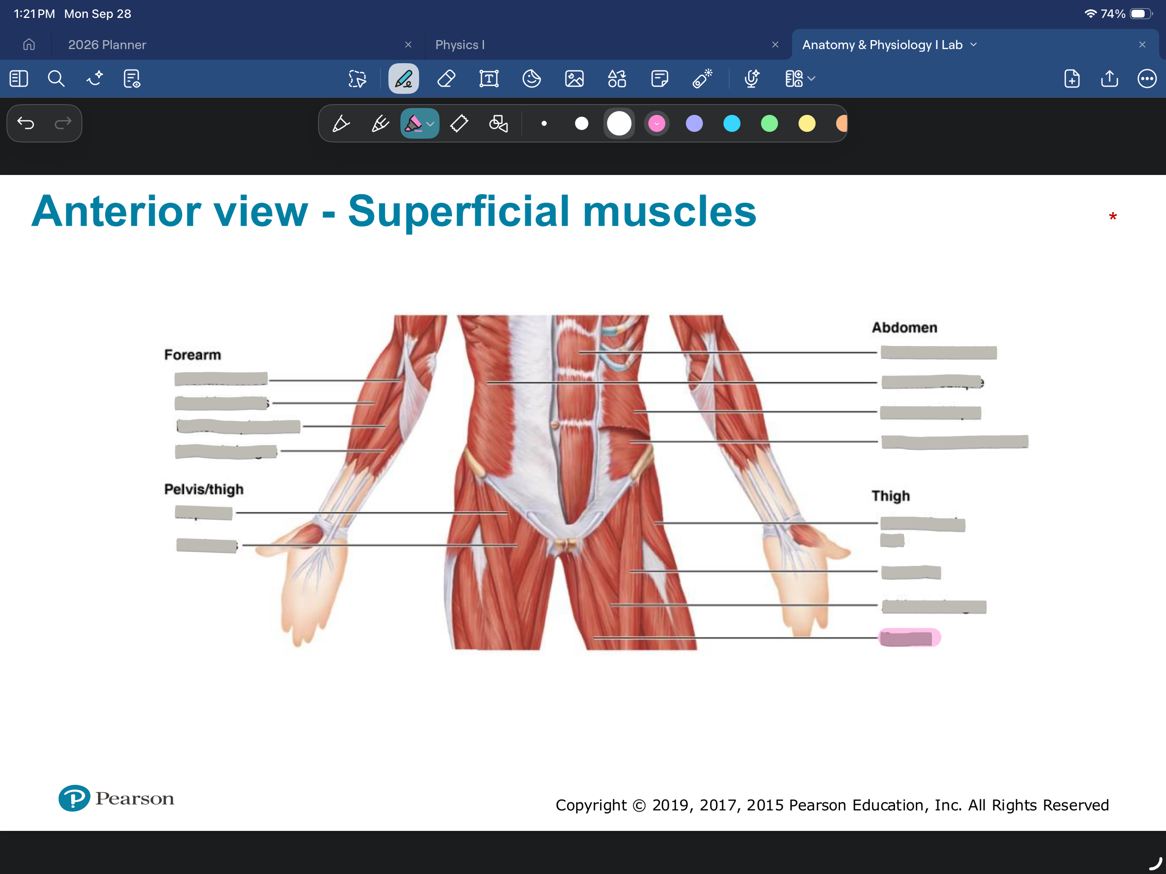Screen dimensions: 1166x874
Task: Start audio recording with microphone icon
Action: tap(752, 79)
